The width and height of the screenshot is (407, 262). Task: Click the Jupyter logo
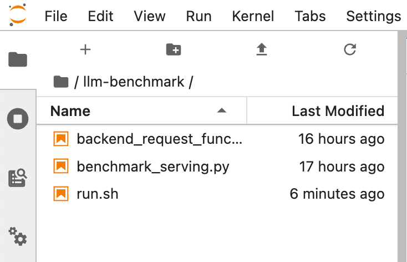tap(18, 15)
